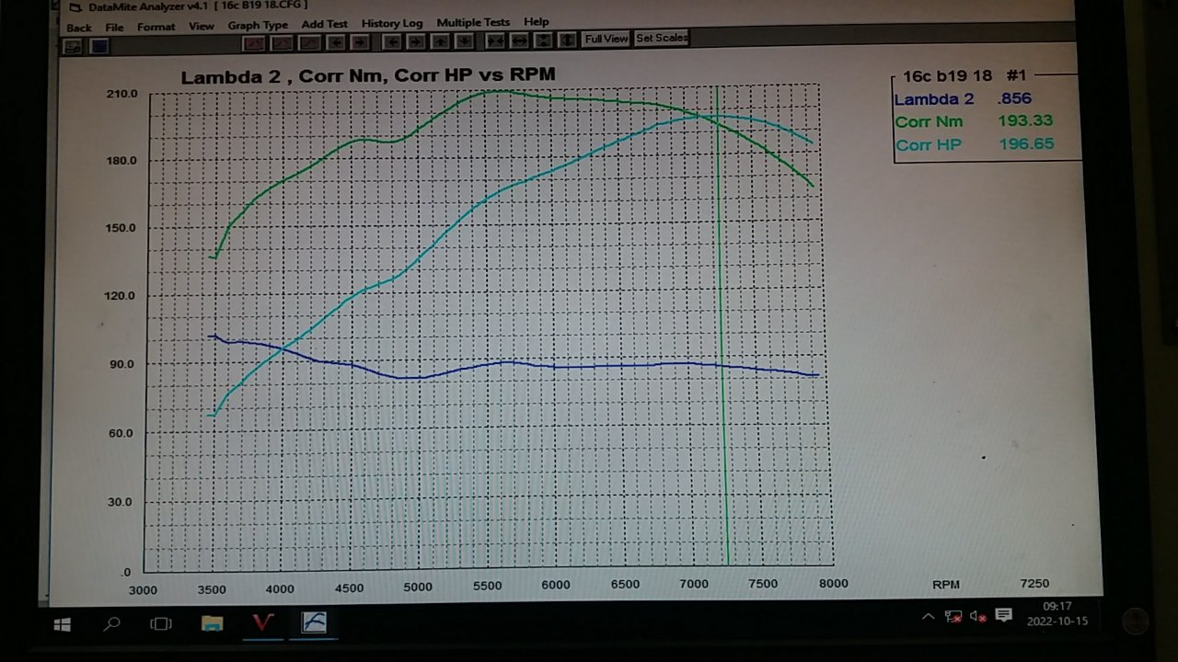Viewport: 1178px width, 662px height.
Task: Open the Windows Start menu
Action: pos(63,624)
